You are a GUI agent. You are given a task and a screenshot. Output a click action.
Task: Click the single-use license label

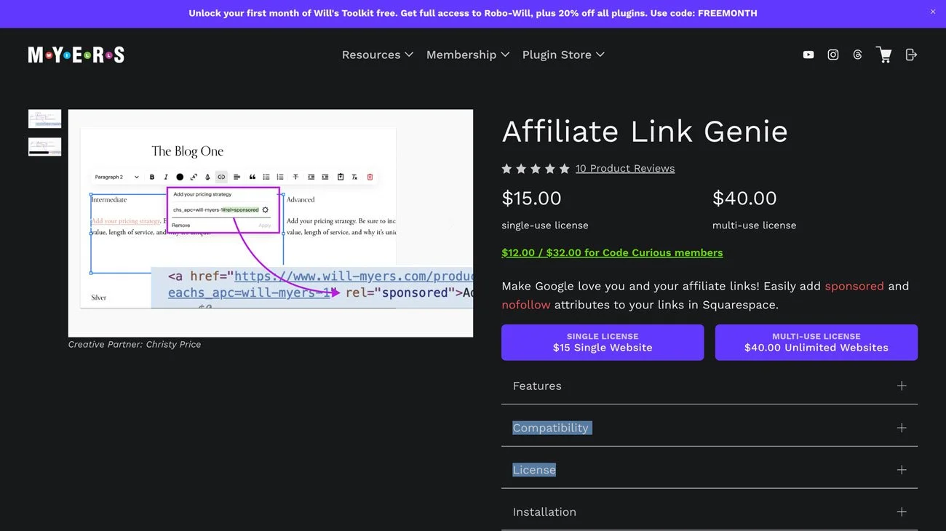[x=545, y=225]
